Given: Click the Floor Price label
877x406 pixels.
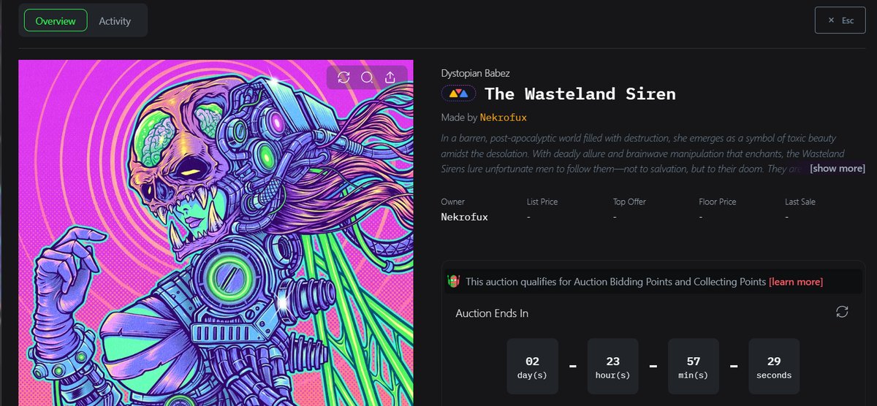Looking at the screenshot, I should point(718,202).
